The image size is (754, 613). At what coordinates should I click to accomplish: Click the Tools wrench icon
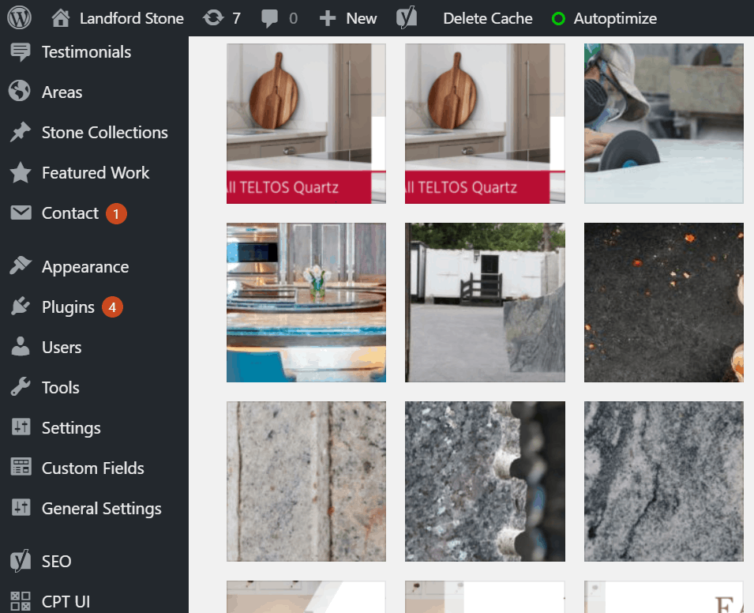pyautogui.click(x=21, y=387)
